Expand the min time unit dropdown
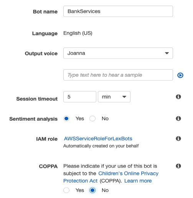This screenshot has height=198, width=193. (114, 97)
